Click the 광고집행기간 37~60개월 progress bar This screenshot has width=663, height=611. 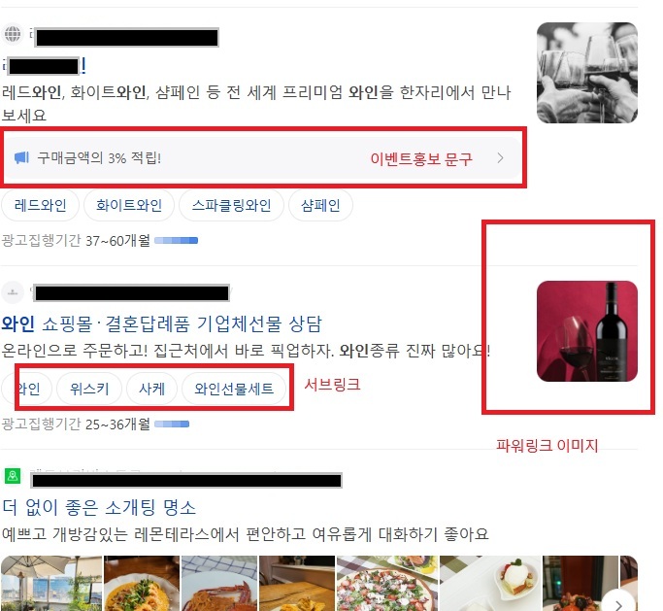pos(177,240)
